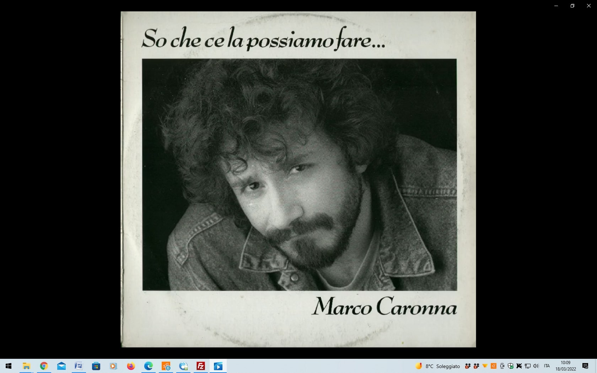The image size is (597, 373).
Task: Restore down the player window
Action: [x=572, y=6]
